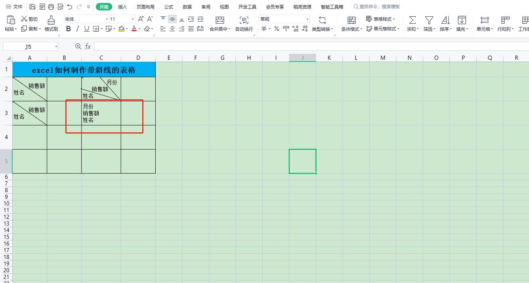The height and width of the screenshot is (283, 529).
Task: Increase font size with the A+ icon
Action: pyautogui.click(x=141, y=19)
